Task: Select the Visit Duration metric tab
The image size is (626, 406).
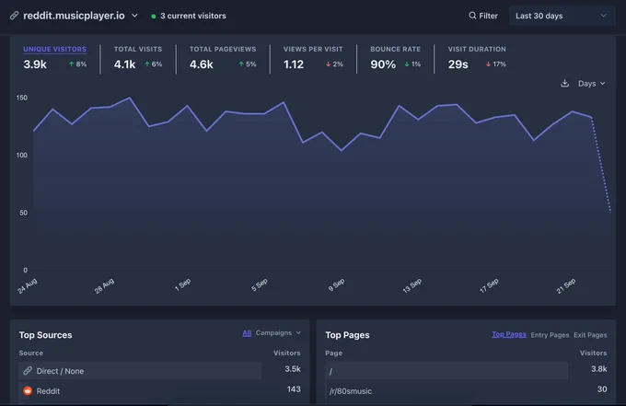Action: tap(477, 49)
